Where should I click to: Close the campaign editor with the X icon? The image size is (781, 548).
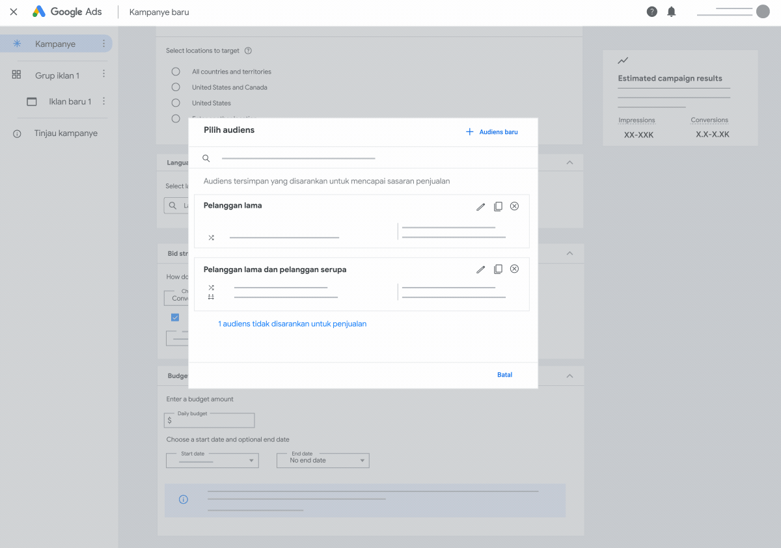pyautogui.click(x=14, y=12)
